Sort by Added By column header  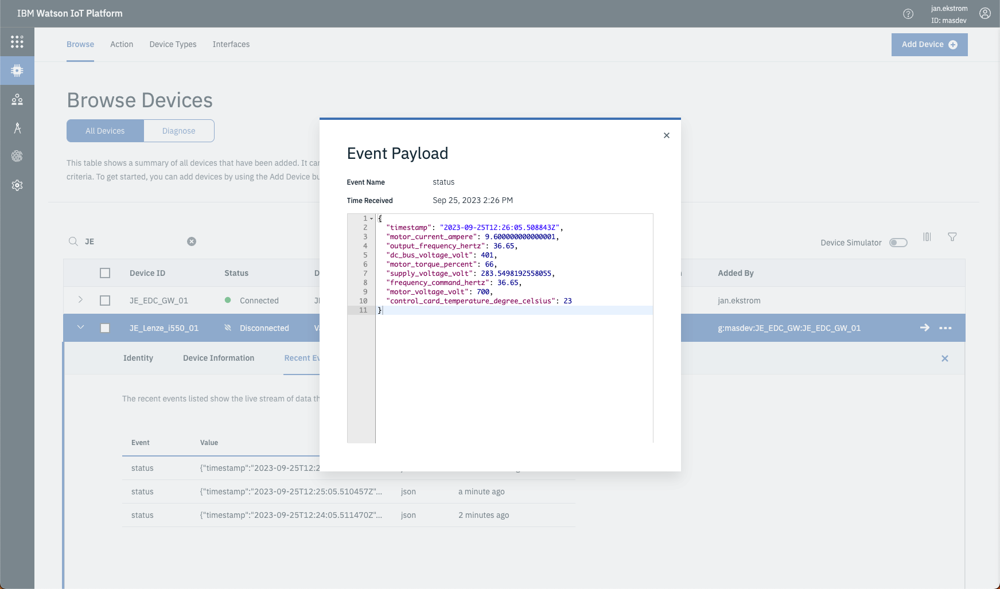click(736, 273)
